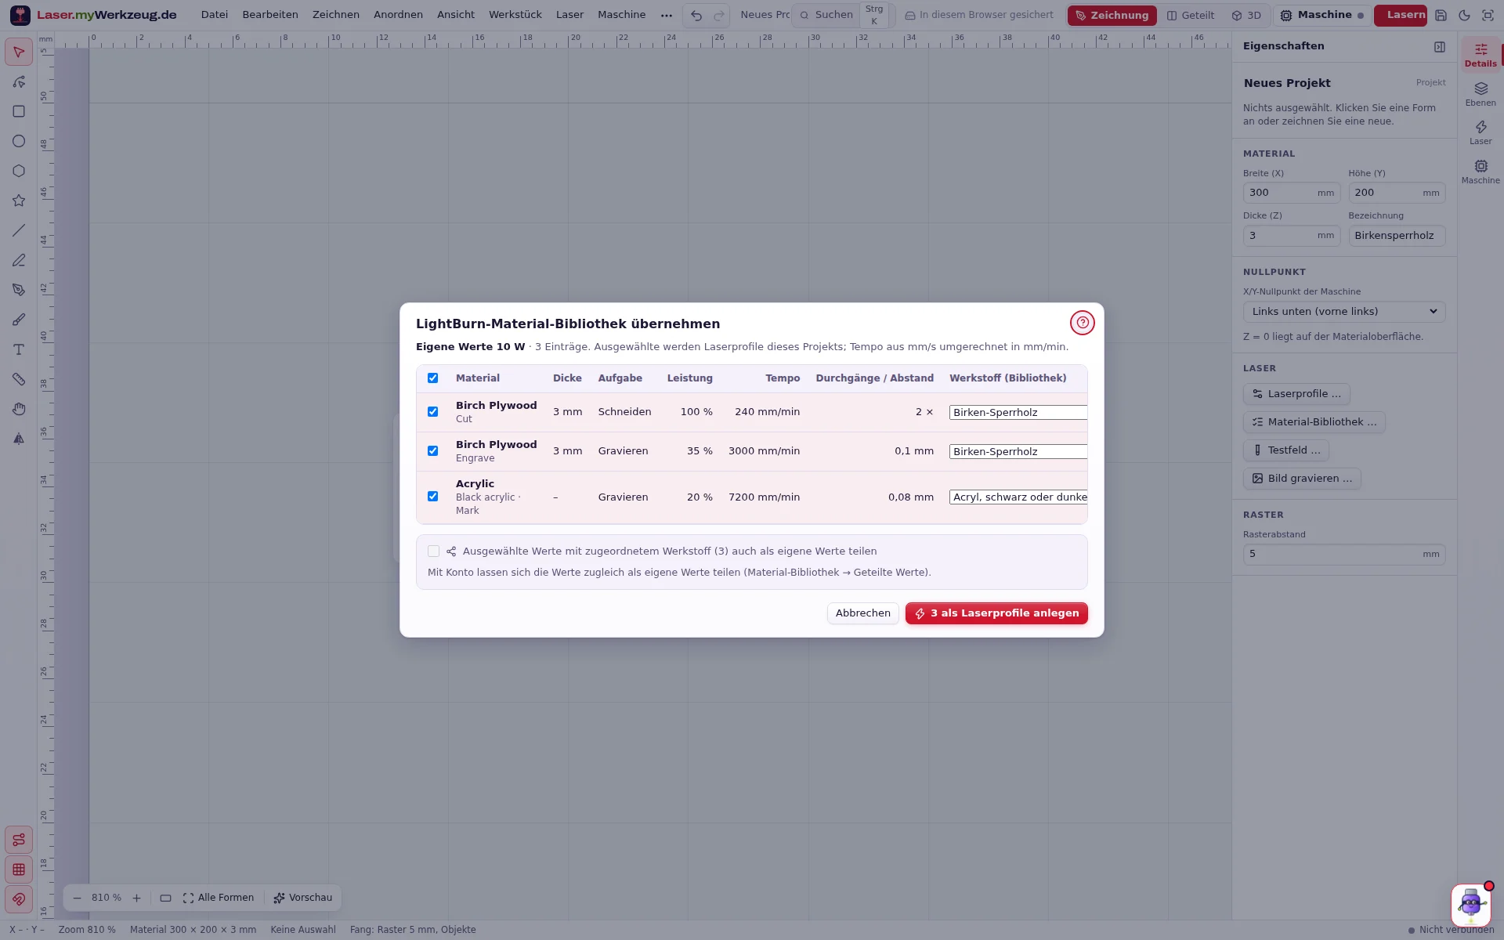Select the arrow selection tool
Viewport: 1504px width, 940px height.
click(19, 52)
